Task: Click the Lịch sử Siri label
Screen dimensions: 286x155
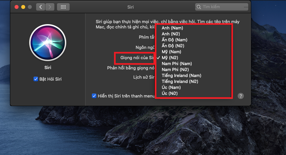Action: pos(144,77)
